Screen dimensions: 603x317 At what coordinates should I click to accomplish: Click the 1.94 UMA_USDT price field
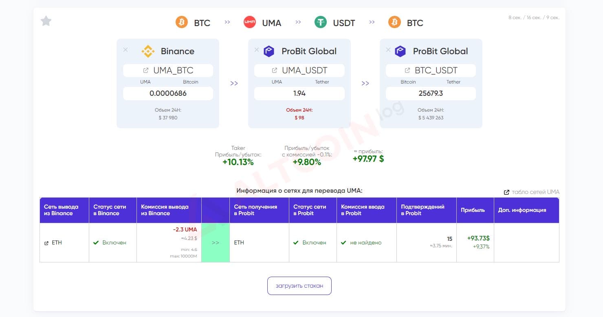point(299,93)
